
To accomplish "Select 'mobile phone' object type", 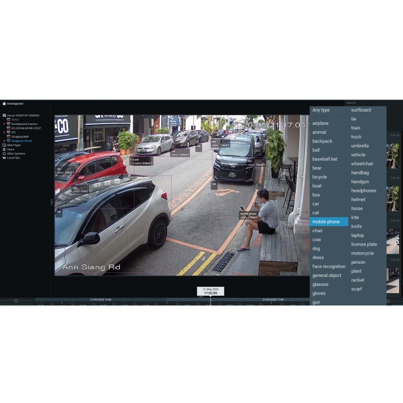I will pos(326,222).
